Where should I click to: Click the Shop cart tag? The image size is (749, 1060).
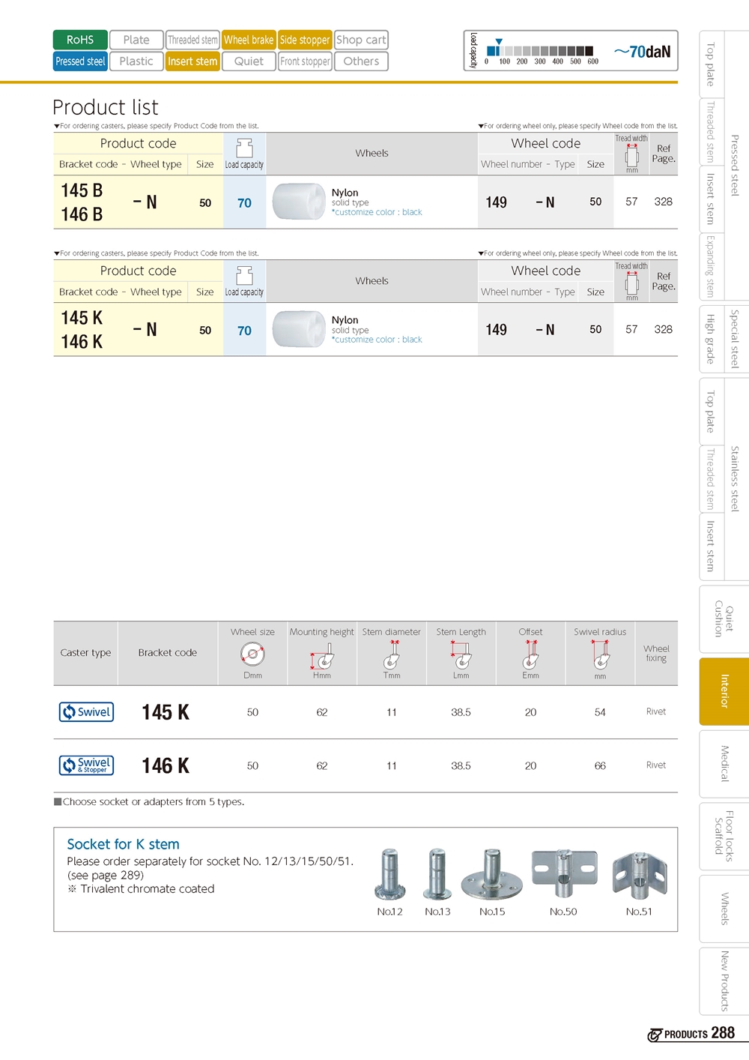click(x=361, y=40)
